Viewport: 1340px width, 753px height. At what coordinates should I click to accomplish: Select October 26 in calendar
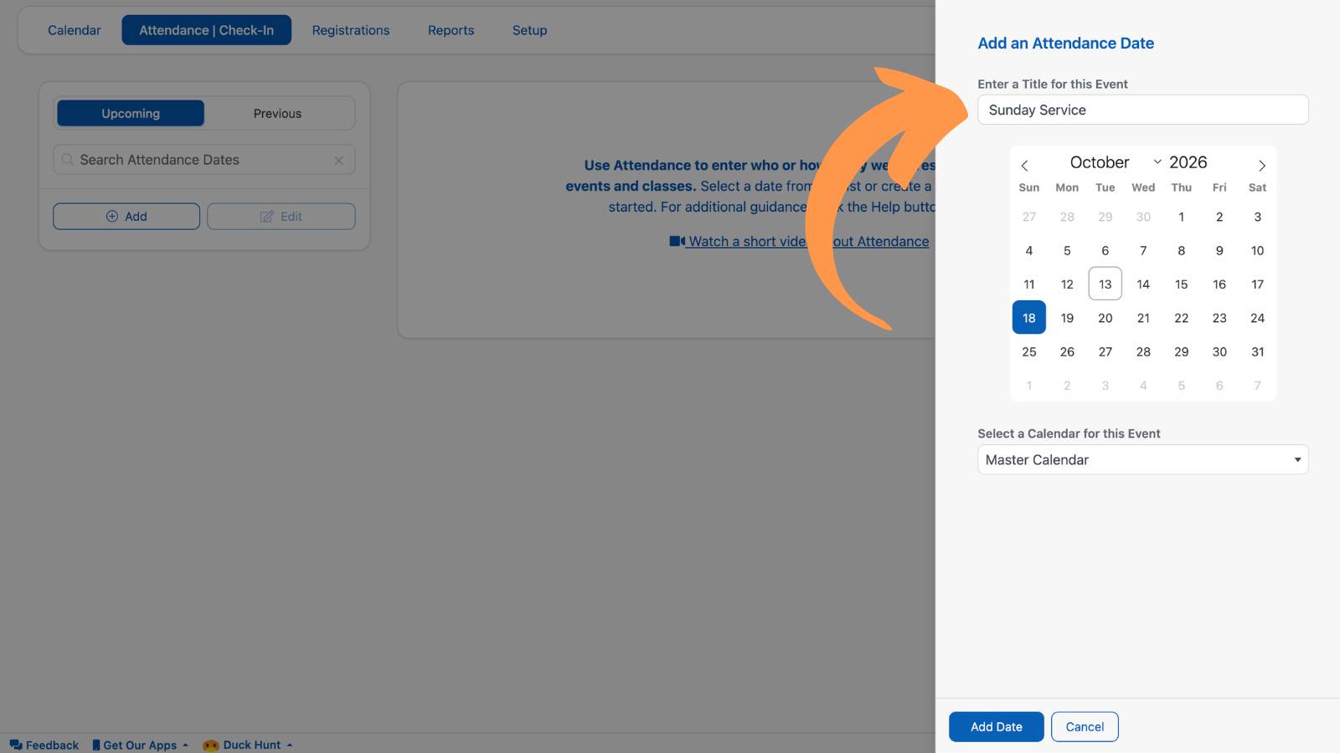(1067, 352)
